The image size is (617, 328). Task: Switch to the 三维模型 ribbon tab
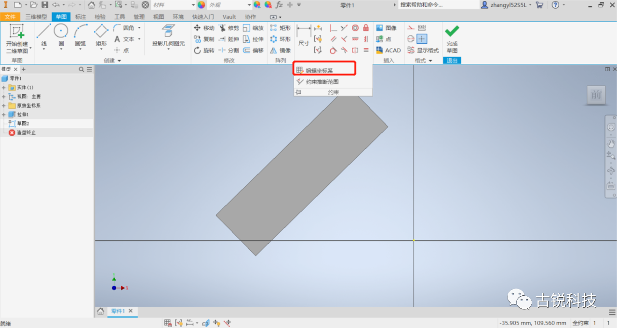click(36, 17)
